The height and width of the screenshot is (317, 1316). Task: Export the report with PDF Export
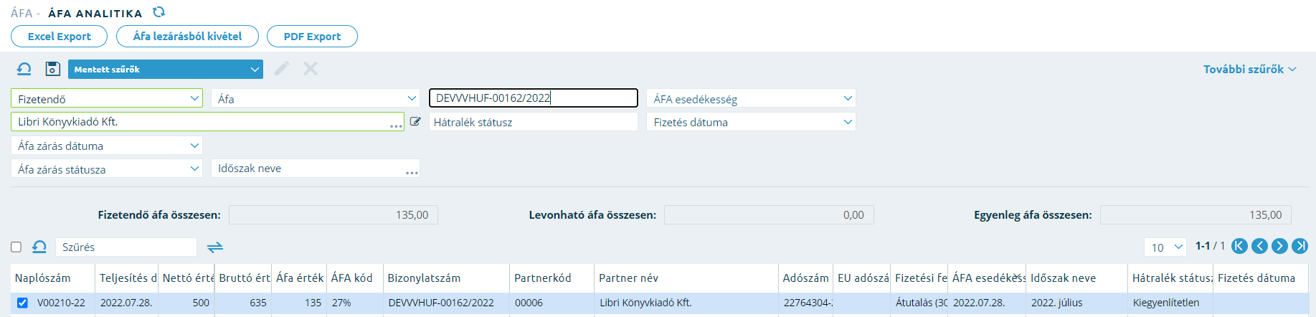click(312, 37)
